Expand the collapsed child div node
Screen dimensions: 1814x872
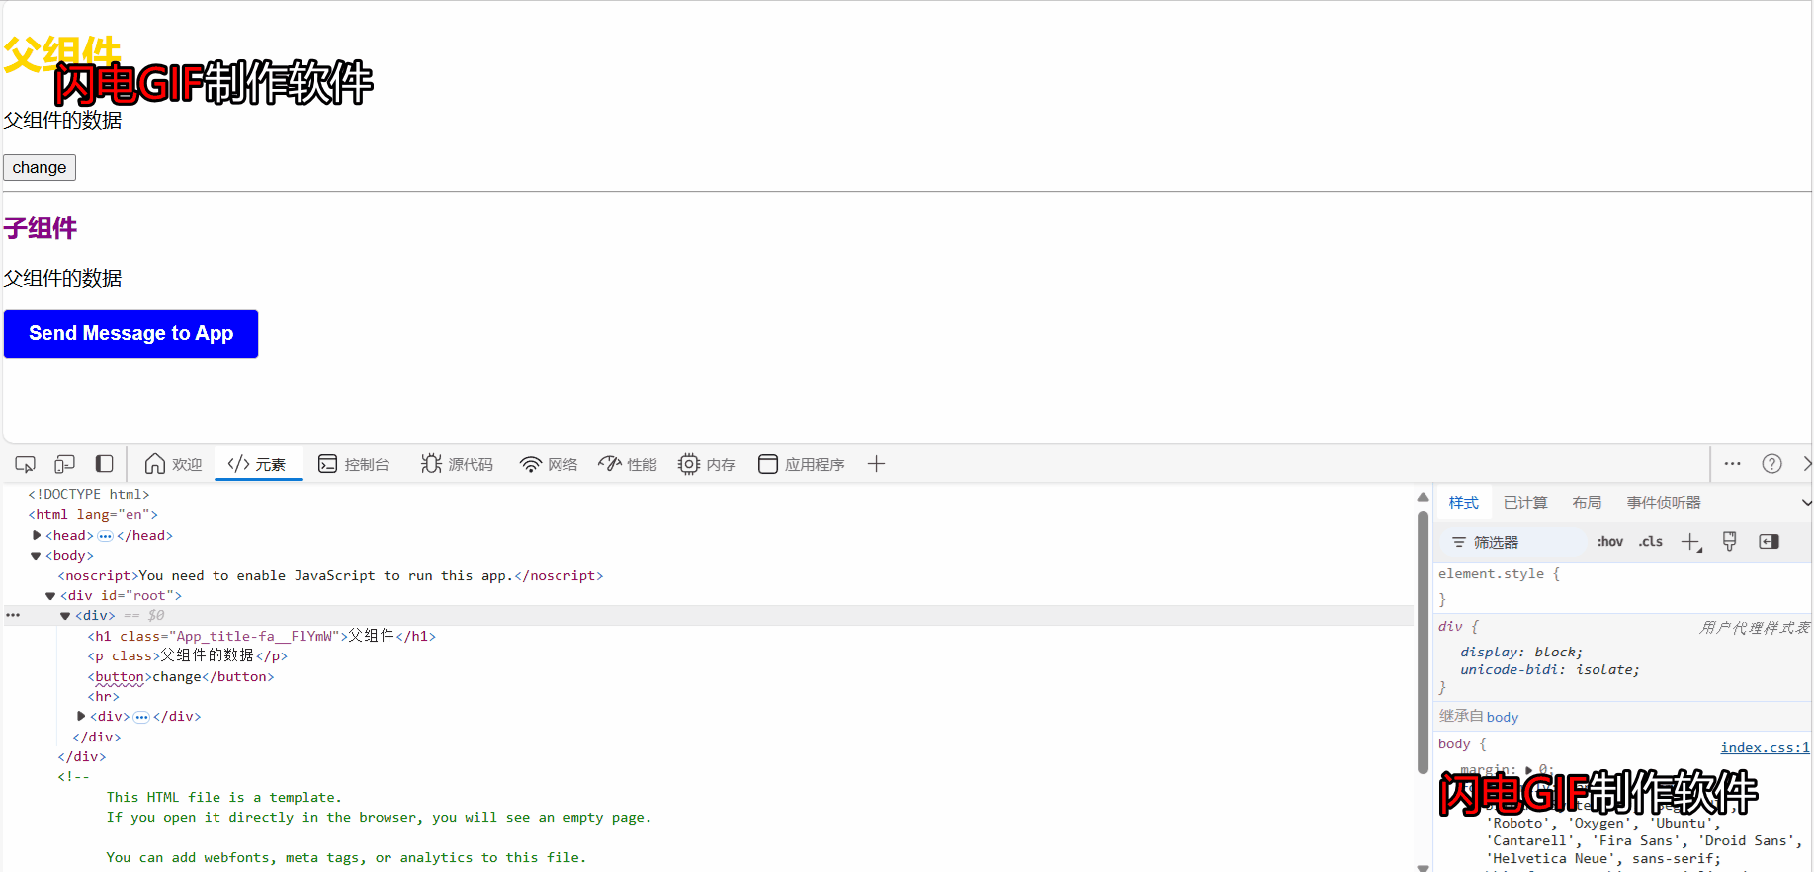(x=81, y=716)
